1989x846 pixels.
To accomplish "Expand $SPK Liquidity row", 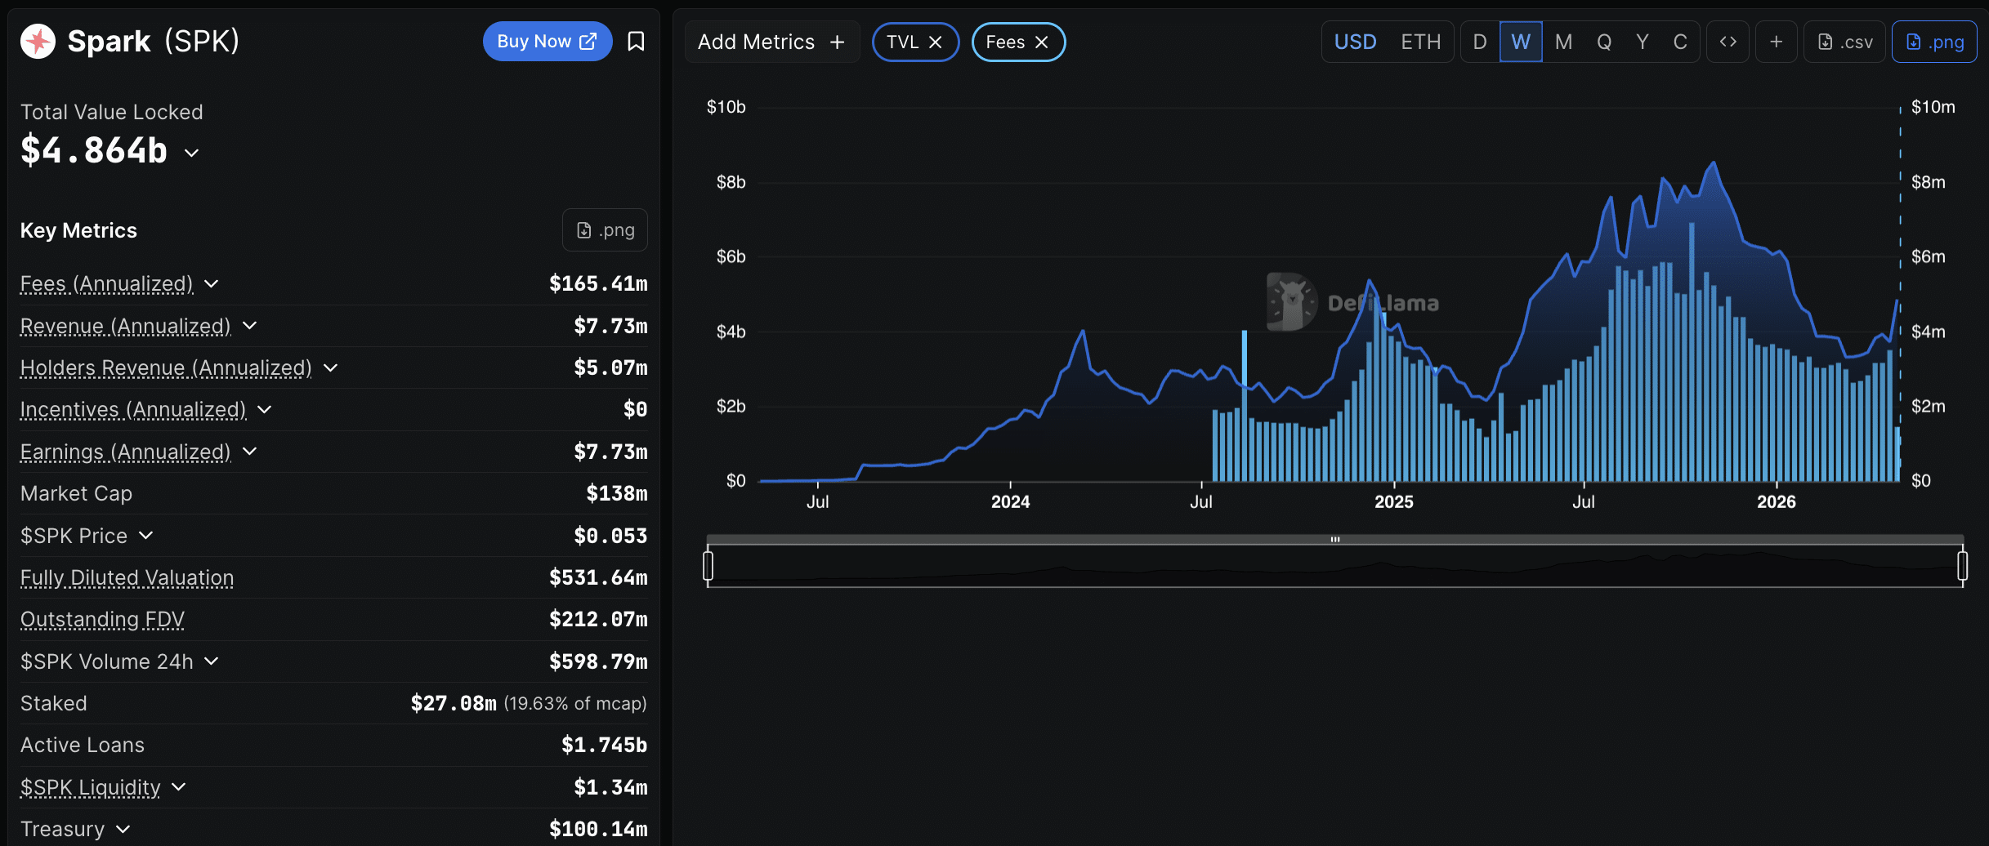I will (180, 787).
